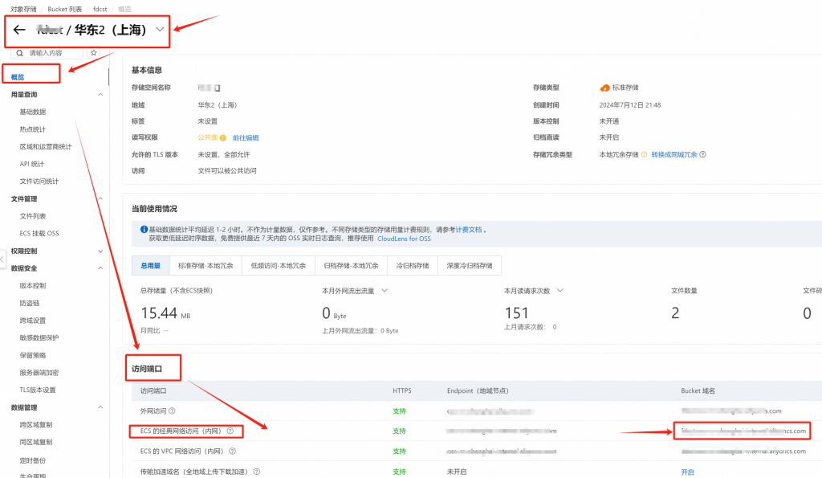
Task: Click the 标准存储 cloud icon
Action: point(605,88)
